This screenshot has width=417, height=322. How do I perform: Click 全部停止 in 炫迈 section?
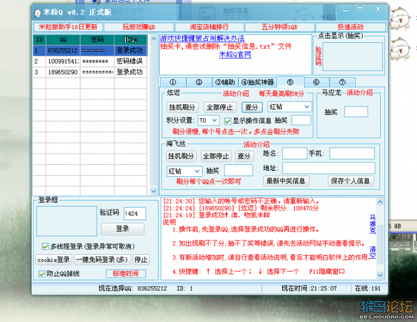220,107
